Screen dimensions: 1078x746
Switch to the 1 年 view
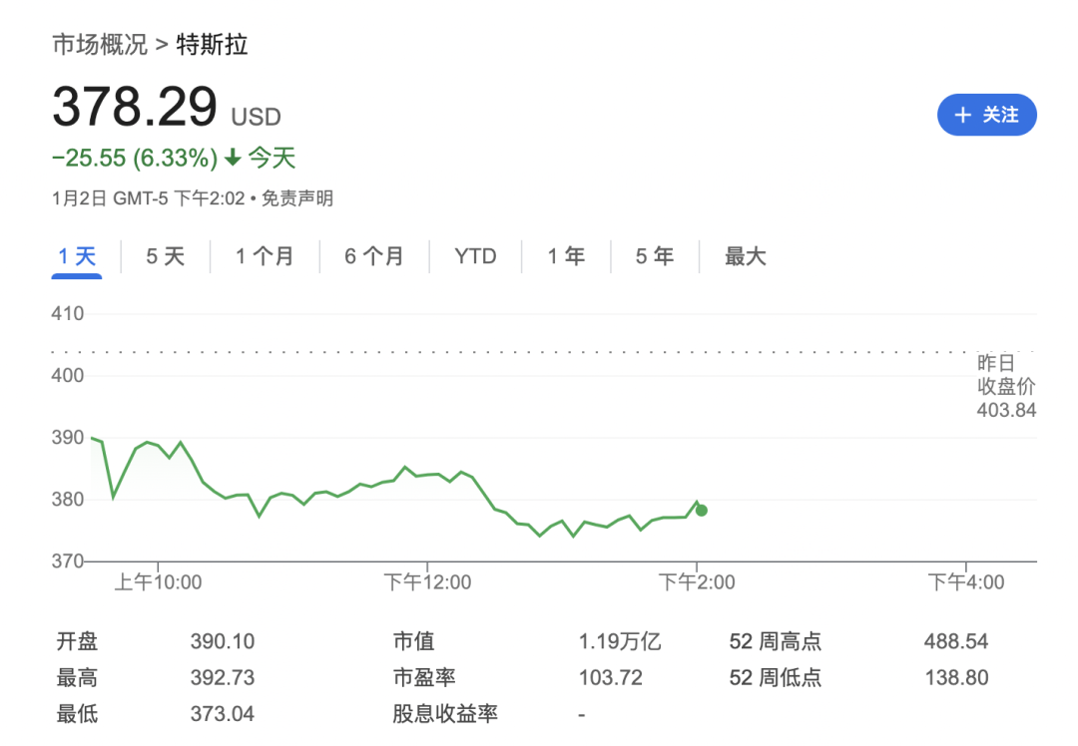566,256
